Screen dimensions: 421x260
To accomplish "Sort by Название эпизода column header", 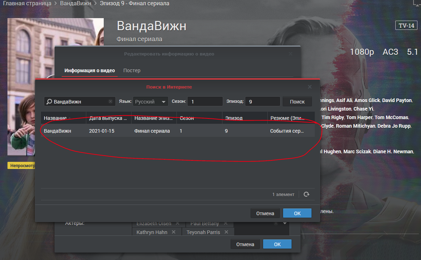I will pyautogui.click(x=154, y=118).
